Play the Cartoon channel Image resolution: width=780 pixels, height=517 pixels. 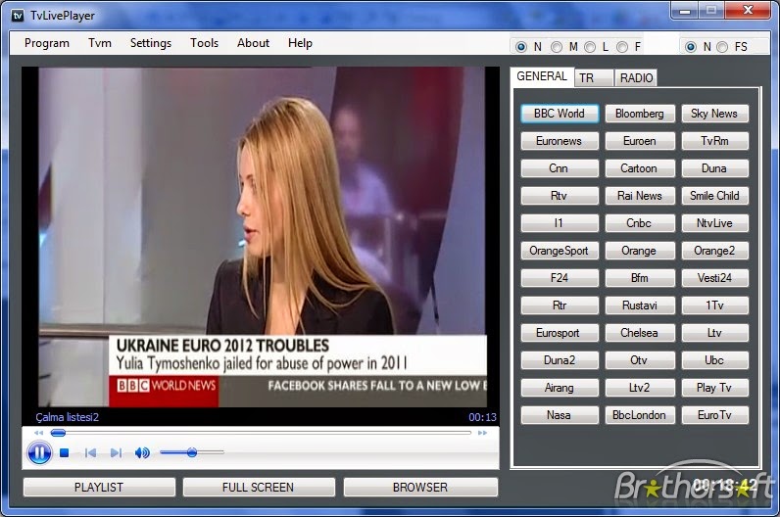coord(640,168)
